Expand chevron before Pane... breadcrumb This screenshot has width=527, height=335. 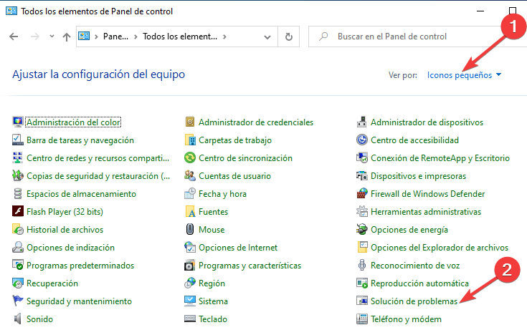(96, 37)
